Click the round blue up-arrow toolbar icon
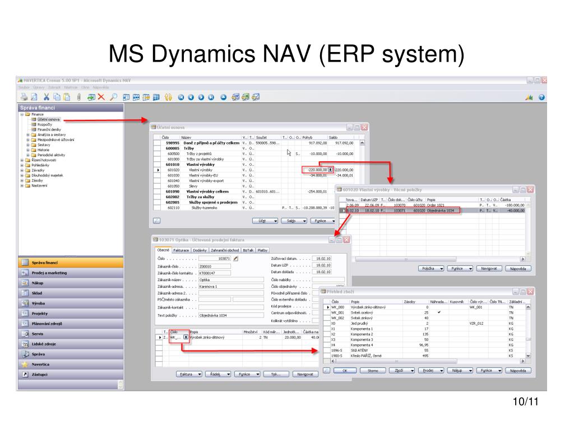This screenshot has width=574, height=430. [224, 97]
